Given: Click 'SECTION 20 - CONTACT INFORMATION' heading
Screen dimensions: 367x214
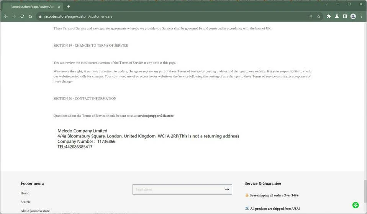Looking at the screenshot, I should 85,98.
